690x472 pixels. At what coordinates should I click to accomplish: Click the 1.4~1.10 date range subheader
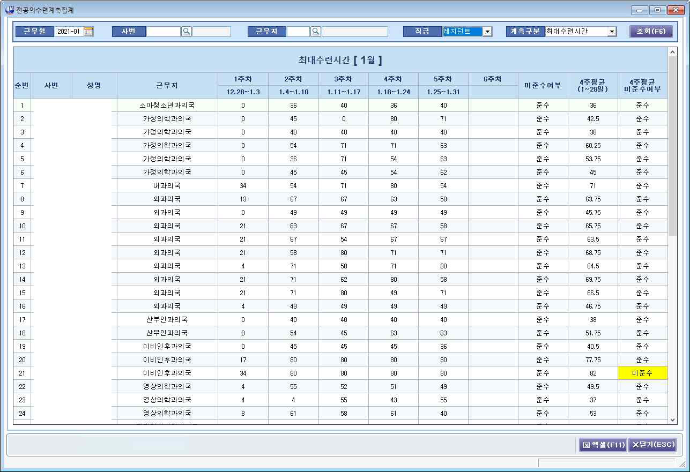[293, 92]
